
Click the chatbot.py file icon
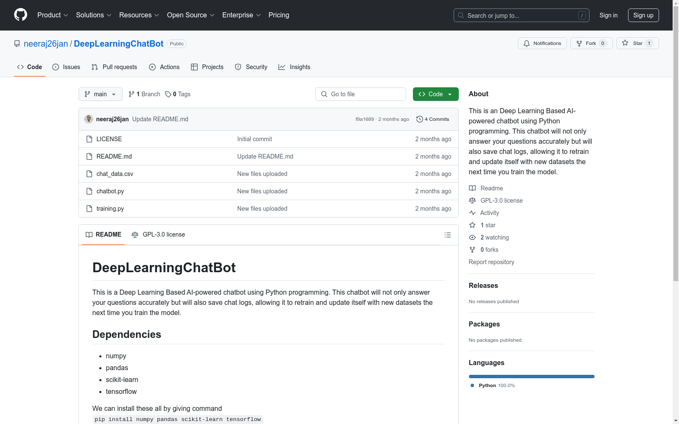89,191
